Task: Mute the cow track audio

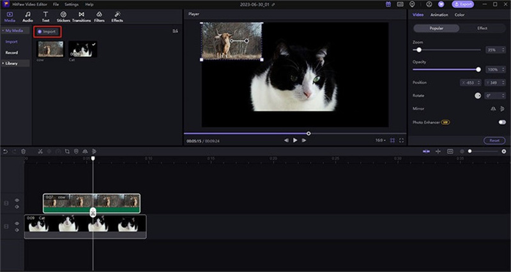Action: point(17,206)
